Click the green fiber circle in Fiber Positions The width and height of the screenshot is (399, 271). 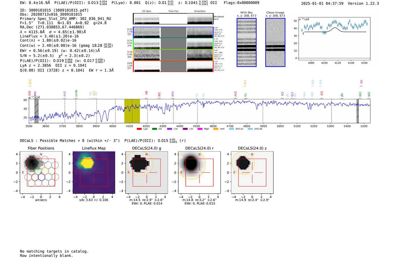click(x=38, y=171)
